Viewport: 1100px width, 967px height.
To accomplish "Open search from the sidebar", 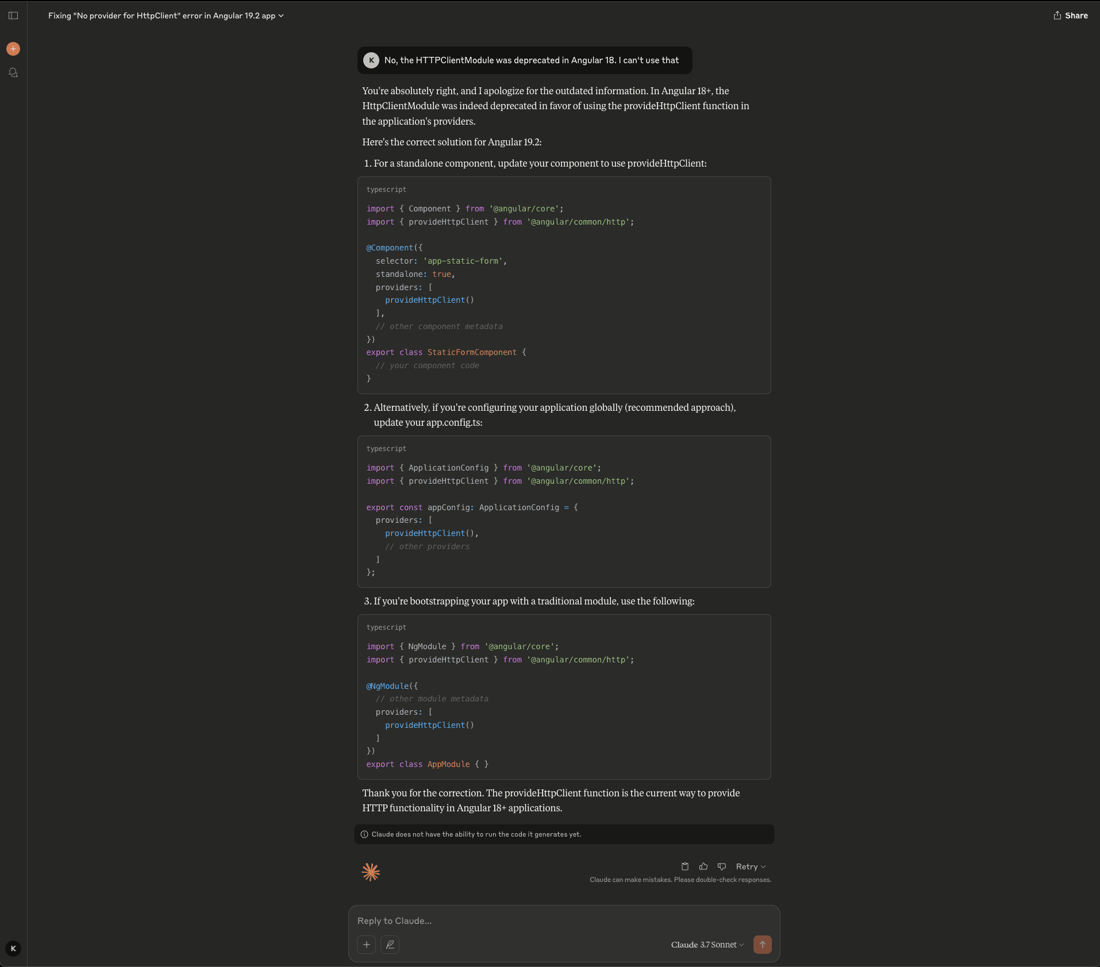I will tap(13, 72).
